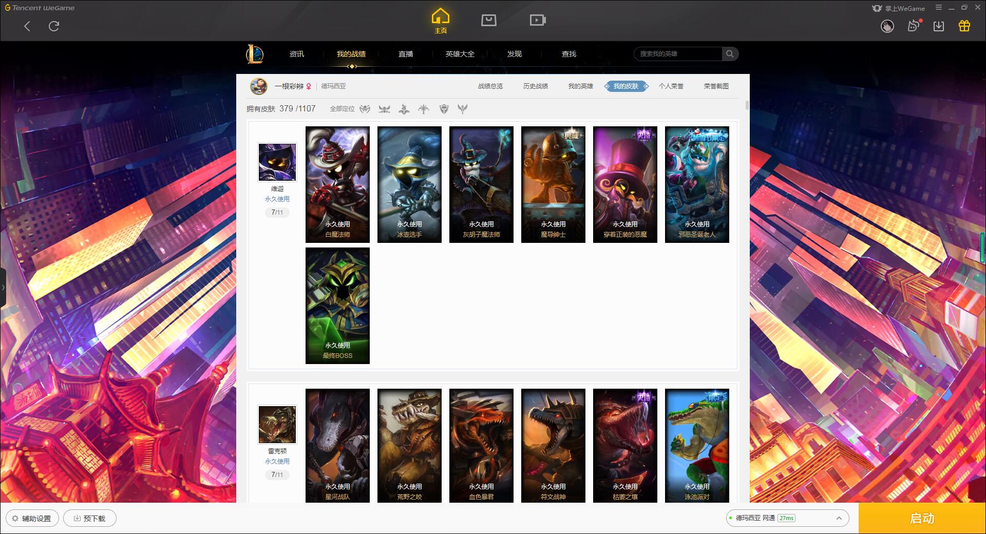Open the 血色暴君 skin card
The width and height of the screenshot is (986, 534).
[x=481, y=445]
